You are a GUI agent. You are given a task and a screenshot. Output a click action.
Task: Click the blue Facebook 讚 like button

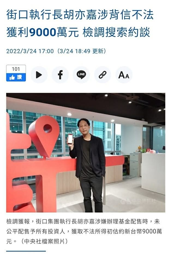click(x=16, y=77)
